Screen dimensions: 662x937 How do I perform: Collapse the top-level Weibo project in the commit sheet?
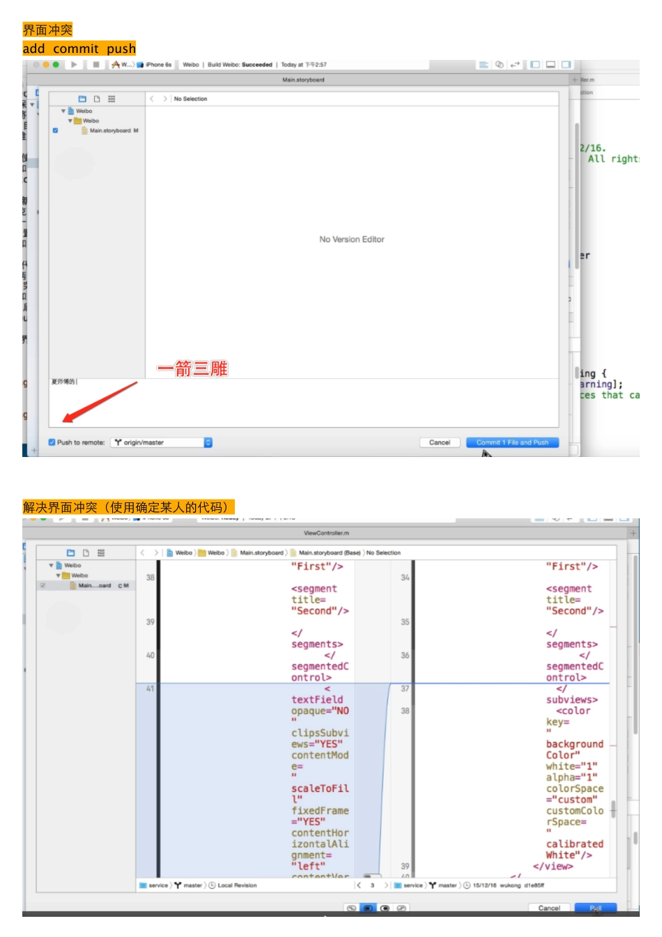coord(63,111)
